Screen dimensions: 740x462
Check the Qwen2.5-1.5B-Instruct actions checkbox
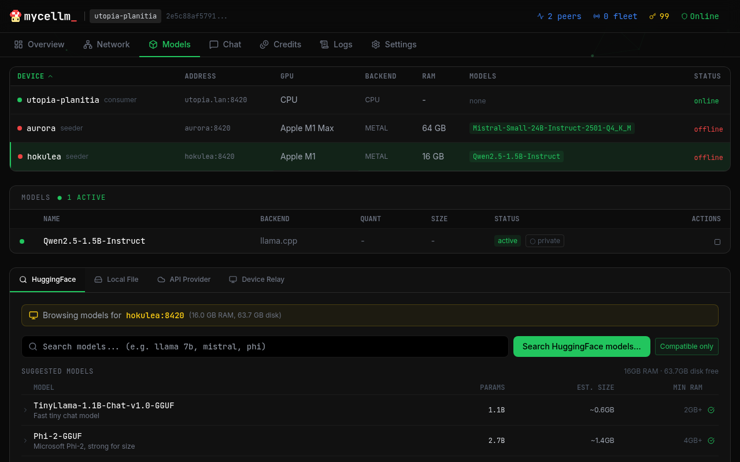[x=717, y=241]
